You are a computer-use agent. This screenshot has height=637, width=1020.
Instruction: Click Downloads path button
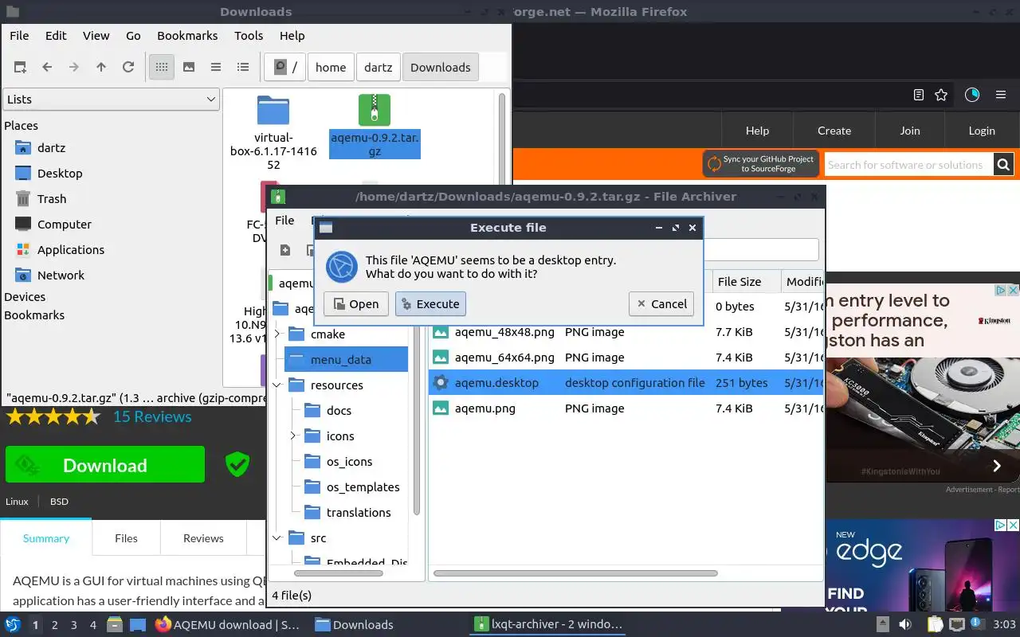(x=441, y=67)
